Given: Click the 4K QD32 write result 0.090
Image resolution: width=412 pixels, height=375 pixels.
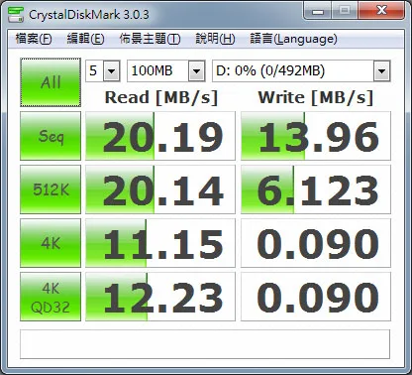Looking at the screenshot, I should coord(316,297).
